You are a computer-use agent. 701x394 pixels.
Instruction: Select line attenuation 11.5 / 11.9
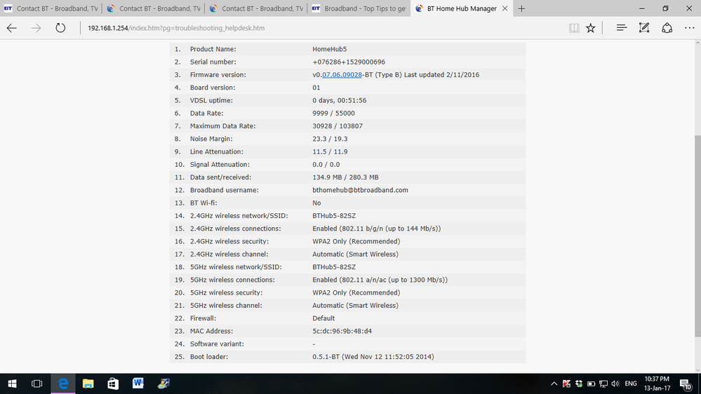[330, 152]
